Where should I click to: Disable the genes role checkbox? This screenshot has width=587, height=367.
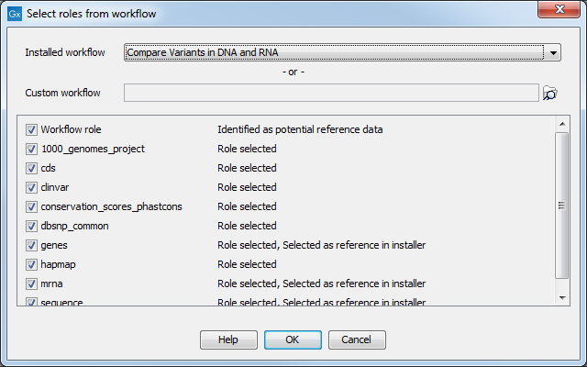click(32, 245)
